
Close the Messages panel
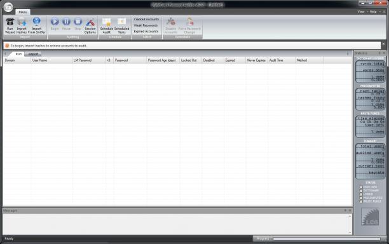350,210
